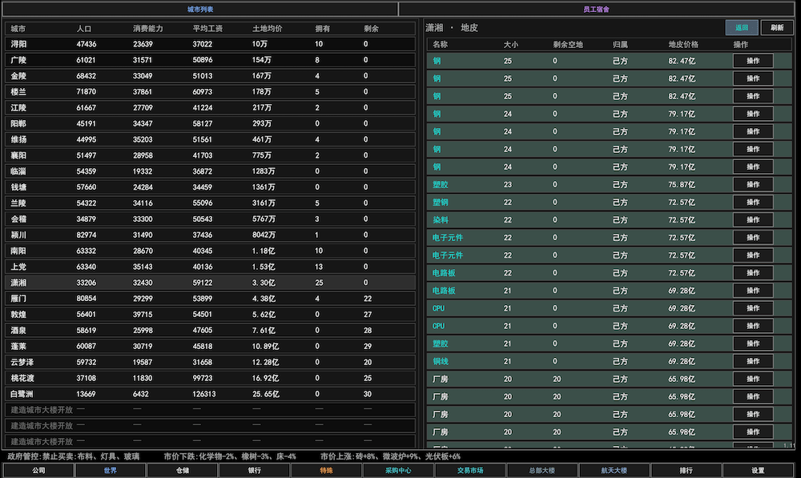The height and width of the screenshot is (478, 801).
Task: Select the 金陵 city row
Action: (210, 75)
